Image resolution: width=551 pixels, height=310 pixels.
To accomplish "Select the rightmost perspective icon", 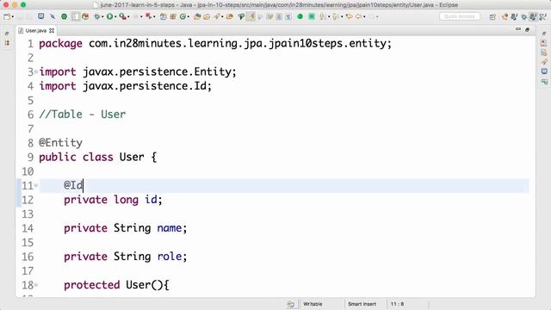I will coord(543,16).
